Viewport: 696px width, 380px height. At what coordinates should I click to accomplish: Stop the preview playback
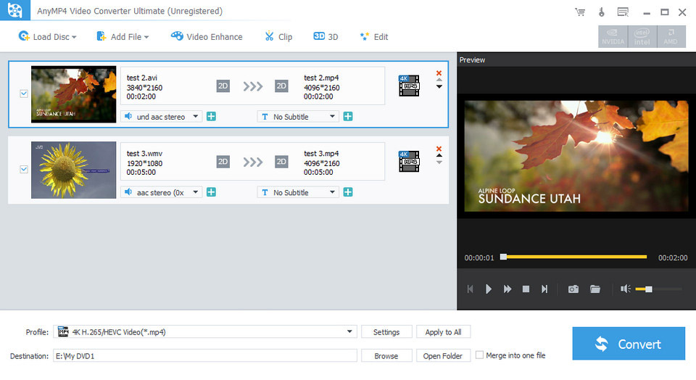coord(526,289)
